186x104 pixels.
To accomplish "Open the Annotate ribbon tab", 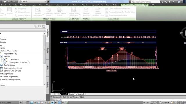I will tap(13, 5).
